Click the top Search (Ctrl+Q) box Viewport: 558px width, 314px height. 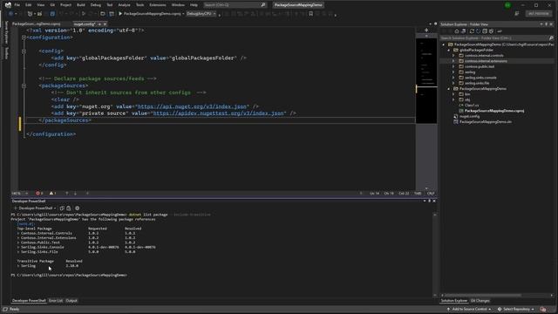click(x=235, y=5)
